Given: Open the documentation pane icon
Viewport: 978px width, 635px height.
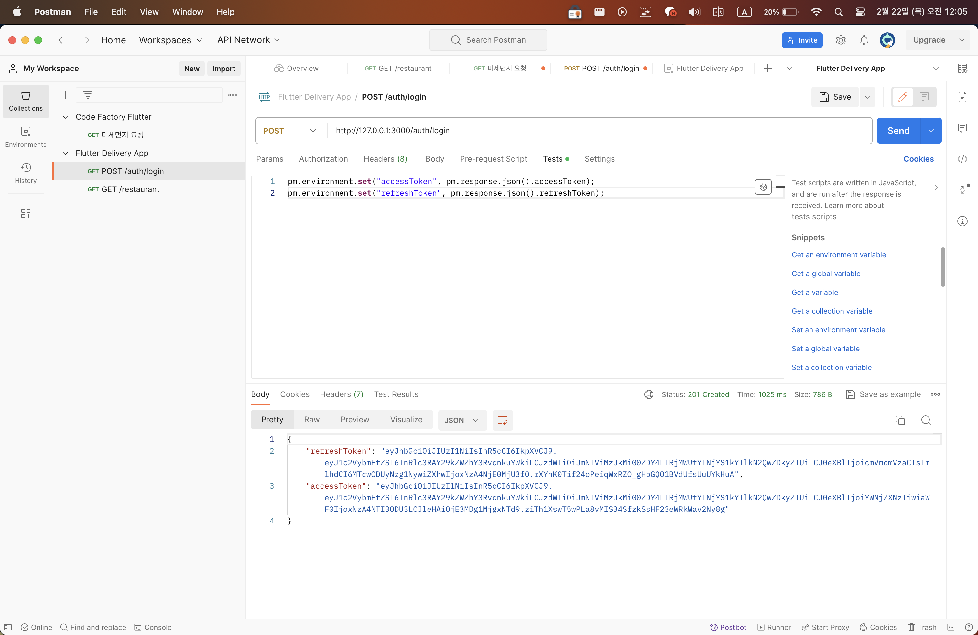Looking at the screenshot, I should (x=962, y=97).
